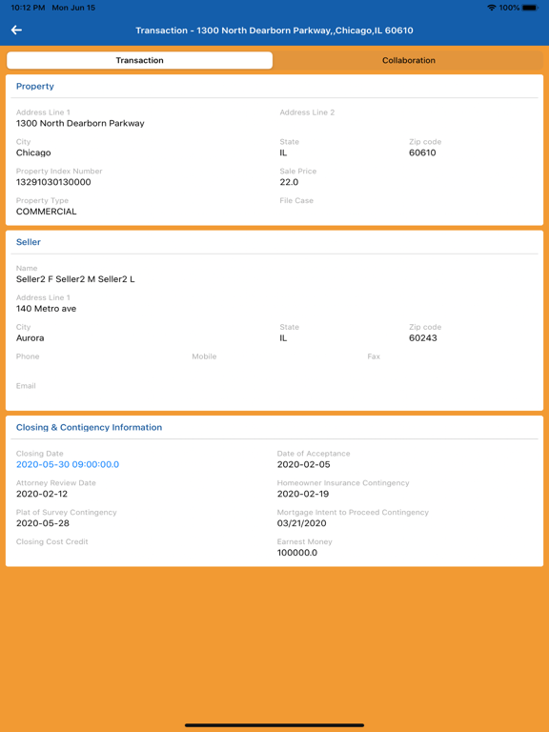Tap the back arrow icon

pos(16,30)
